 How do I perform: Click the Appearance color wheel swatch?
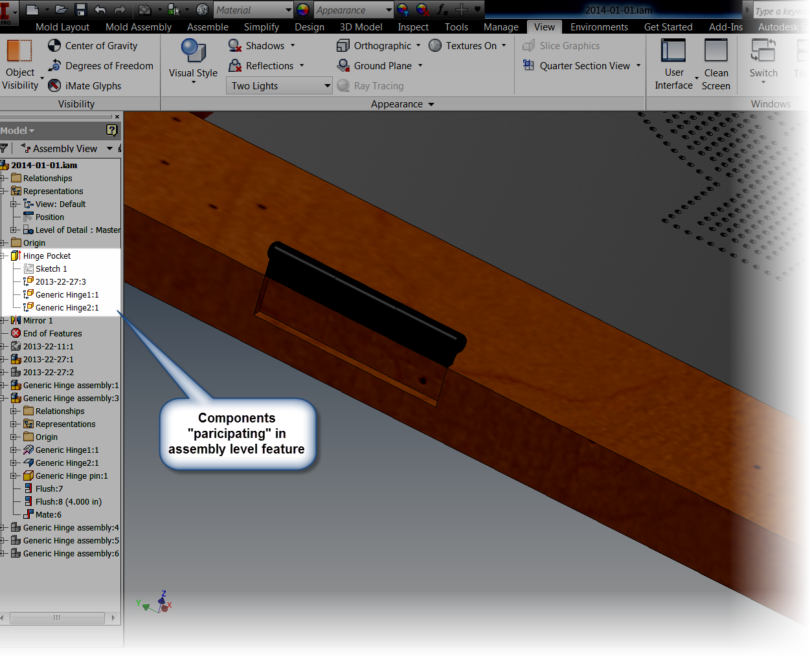303,10
